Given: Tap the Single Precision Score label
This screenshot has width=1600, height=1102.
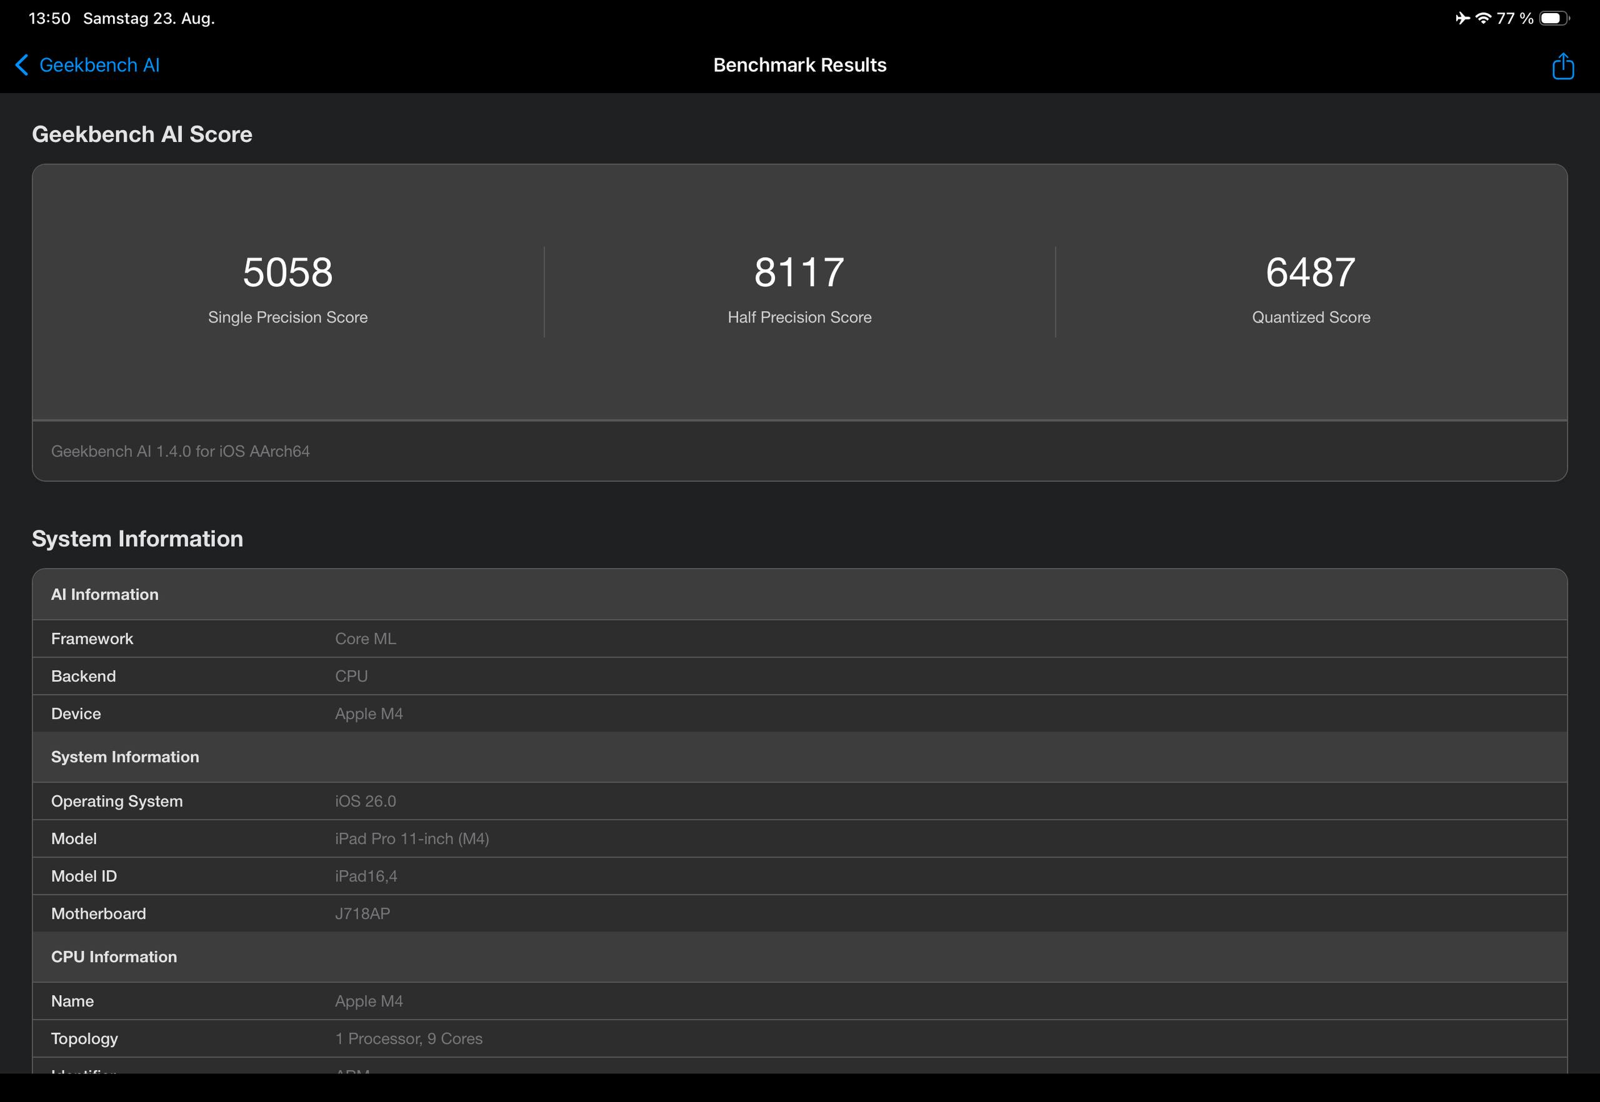Looking at the screenshot, I should pyautogui.click(x=288, y=317).
